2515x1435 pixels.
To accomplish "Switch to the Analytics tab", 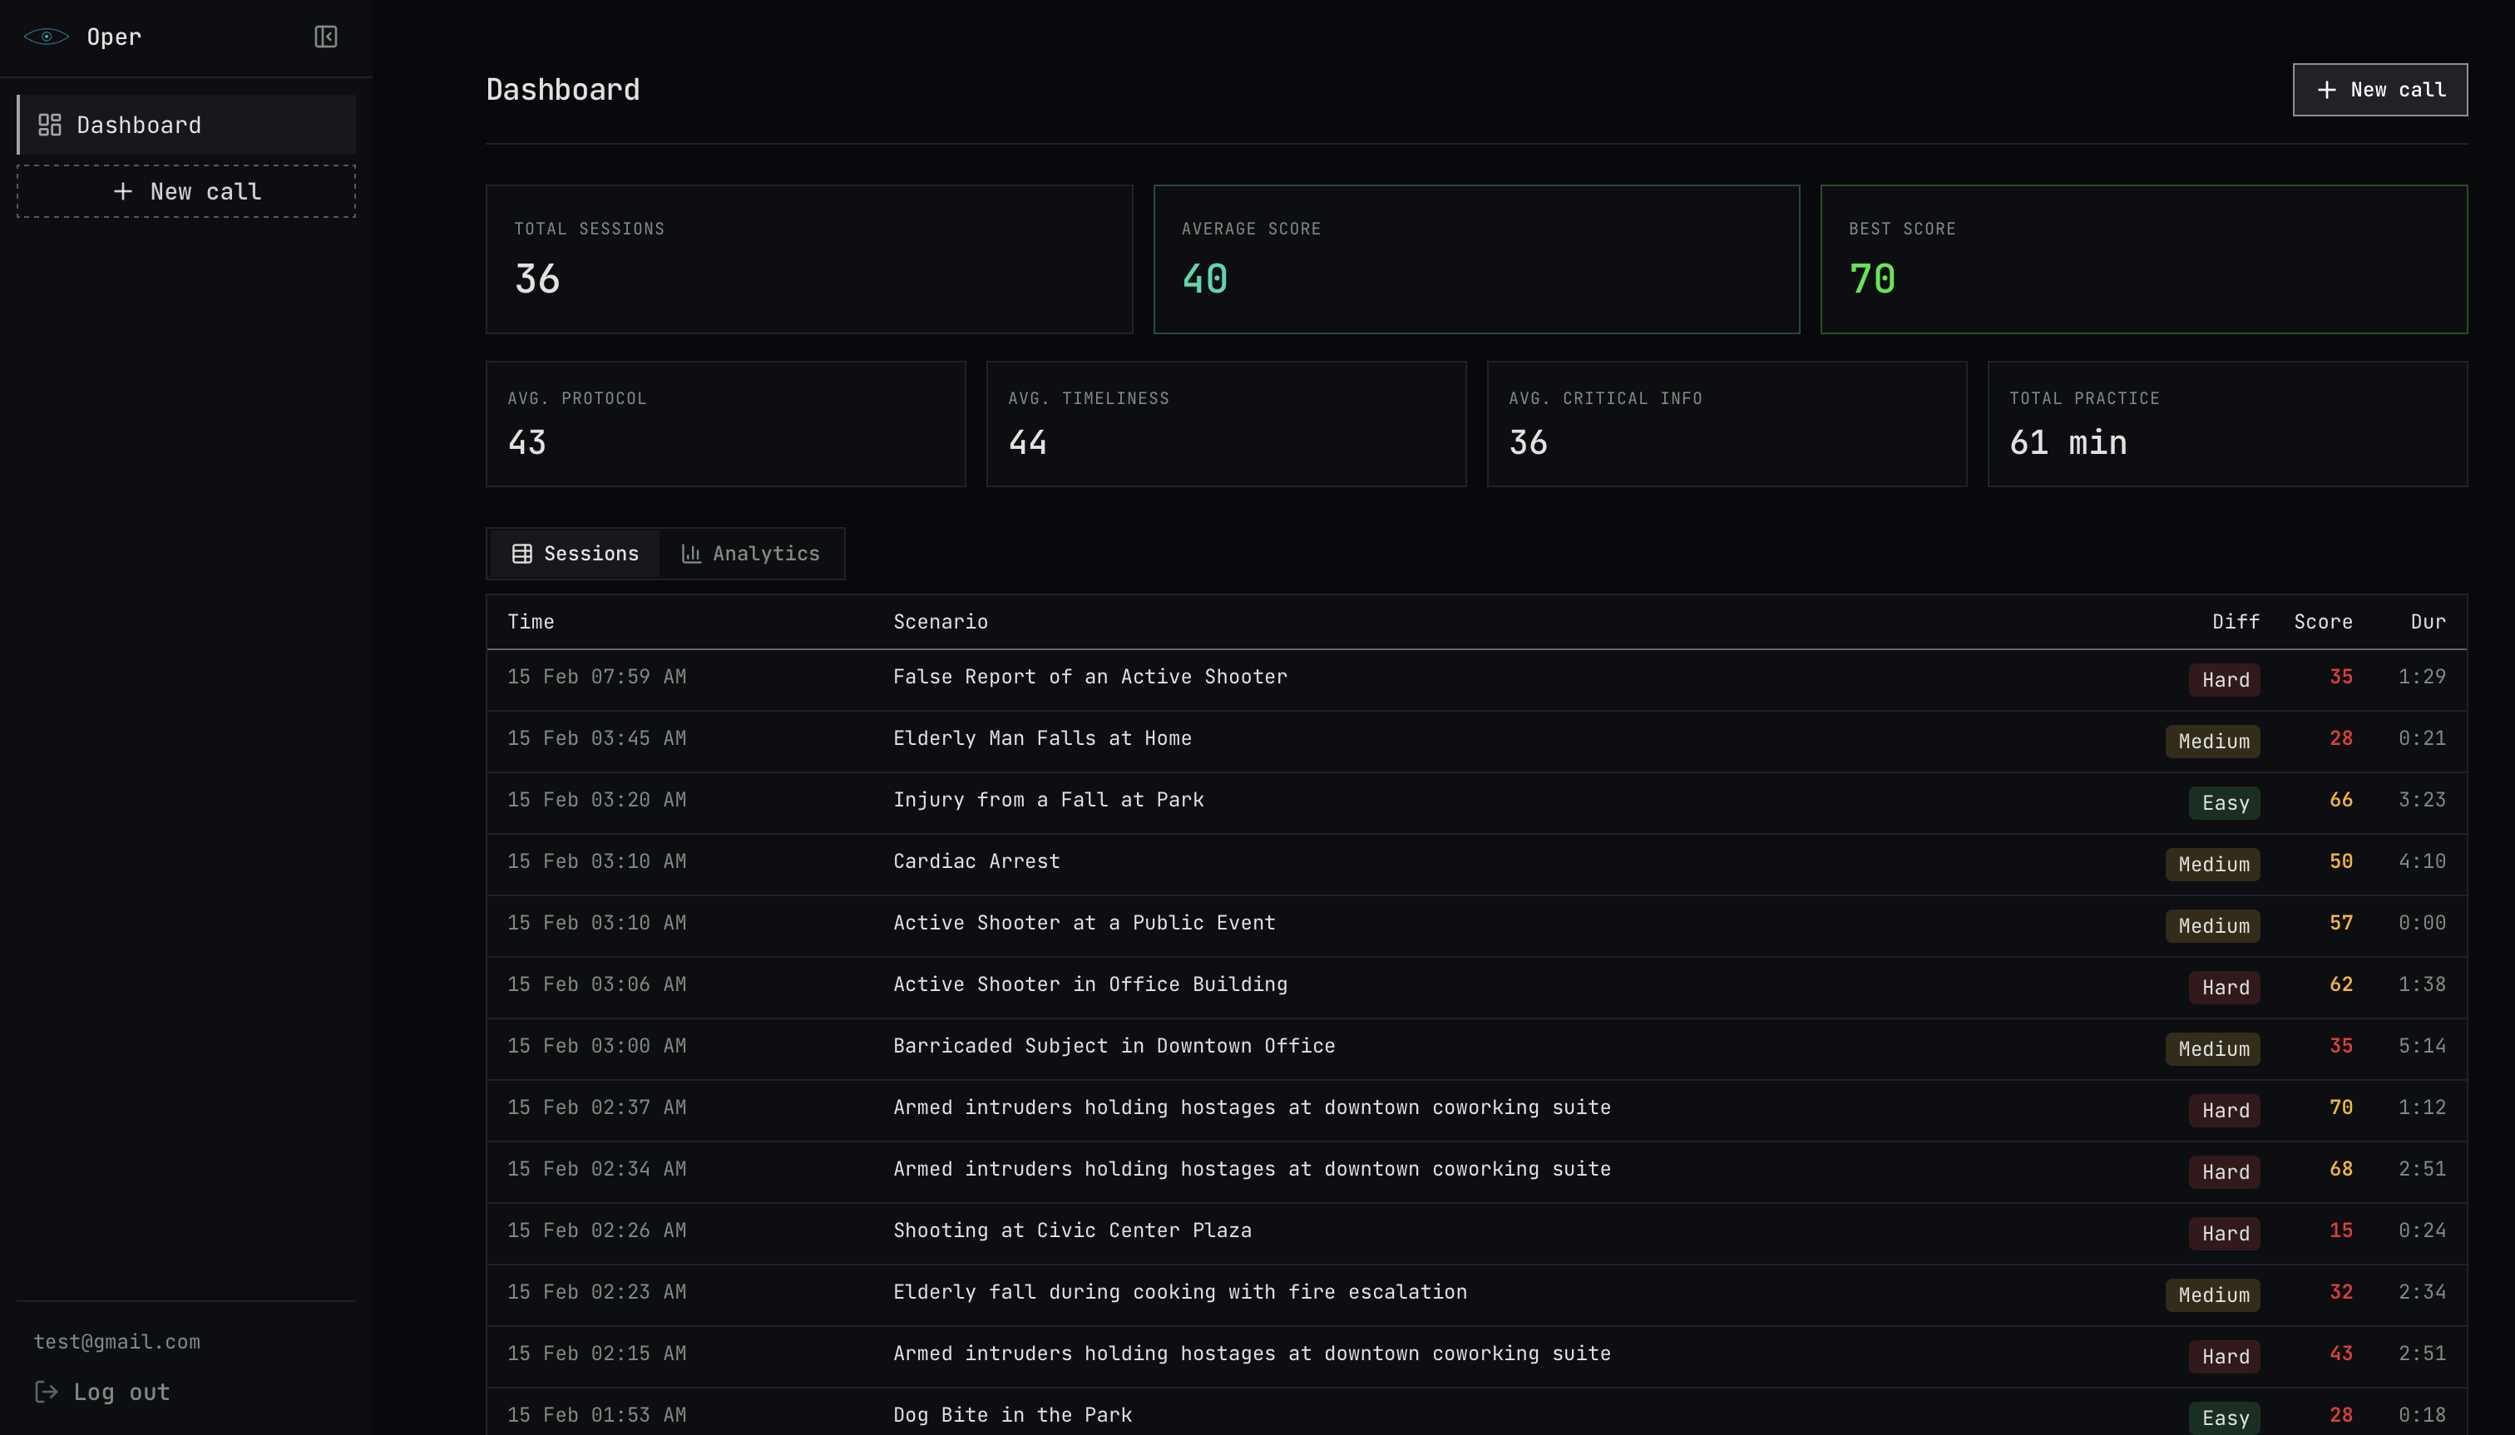I will pos(751,554).
